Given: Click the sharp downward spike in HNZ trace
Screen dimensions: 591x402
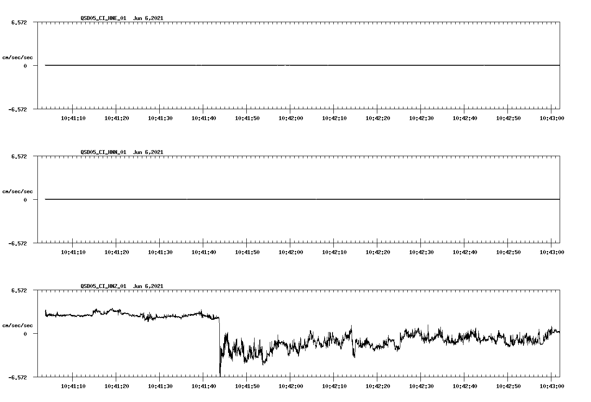Looking at the screenshot, I should click(220, 348).
